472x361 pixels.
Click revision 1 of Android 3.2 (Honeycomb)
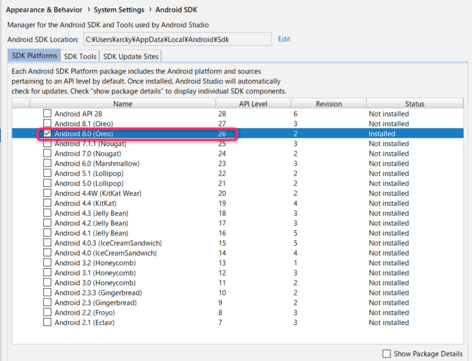tap(295, 263)
